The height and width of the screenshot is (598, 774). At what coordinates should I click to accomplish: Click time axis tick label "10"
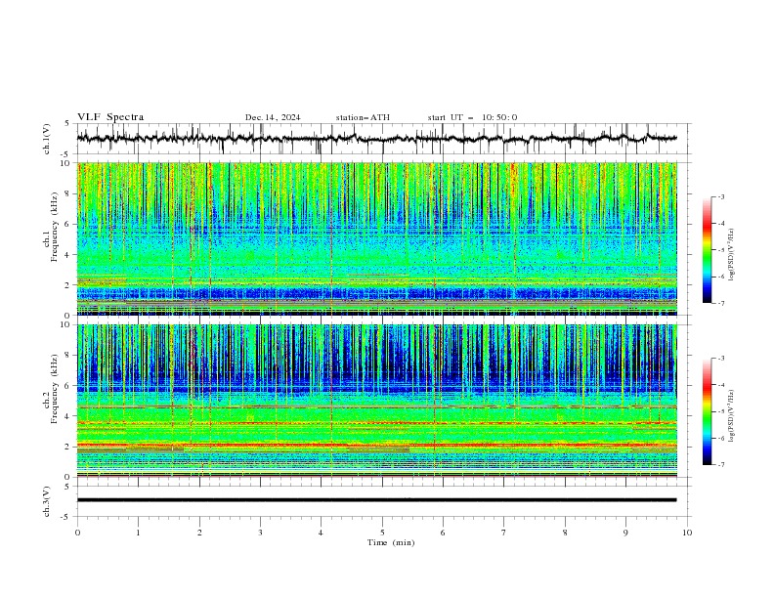click(687, 533)
